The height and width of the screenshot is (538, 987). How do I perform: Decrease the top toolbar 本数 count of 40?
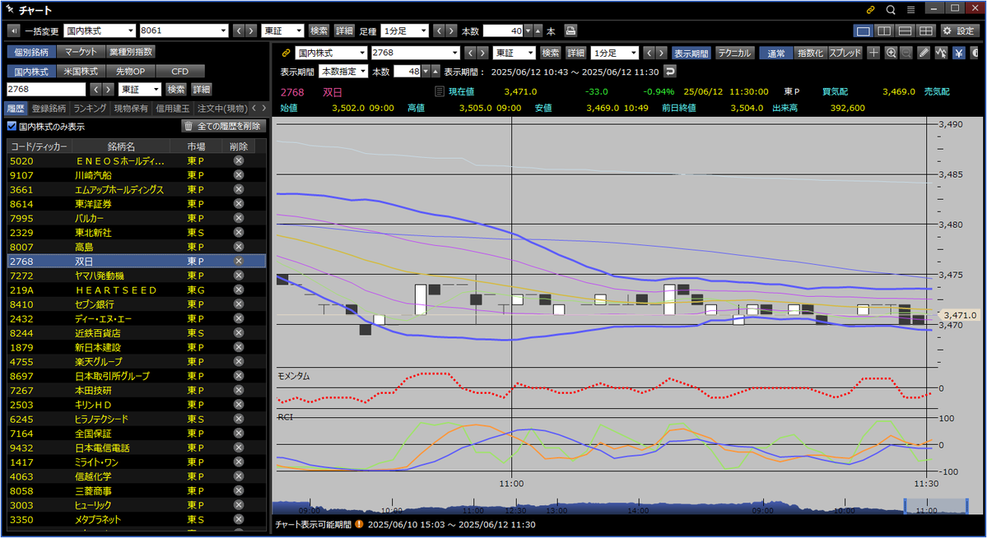pos(528,30)
